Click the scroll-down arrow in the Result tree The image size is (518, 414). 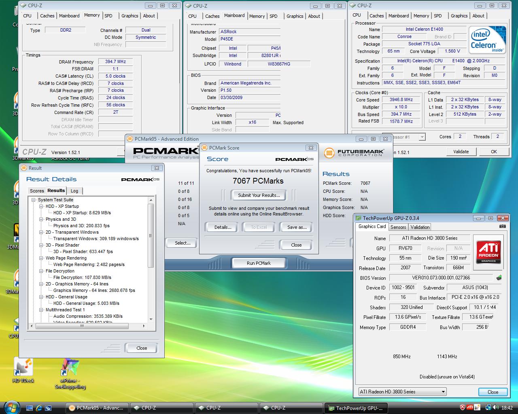(x=151, y=319)
